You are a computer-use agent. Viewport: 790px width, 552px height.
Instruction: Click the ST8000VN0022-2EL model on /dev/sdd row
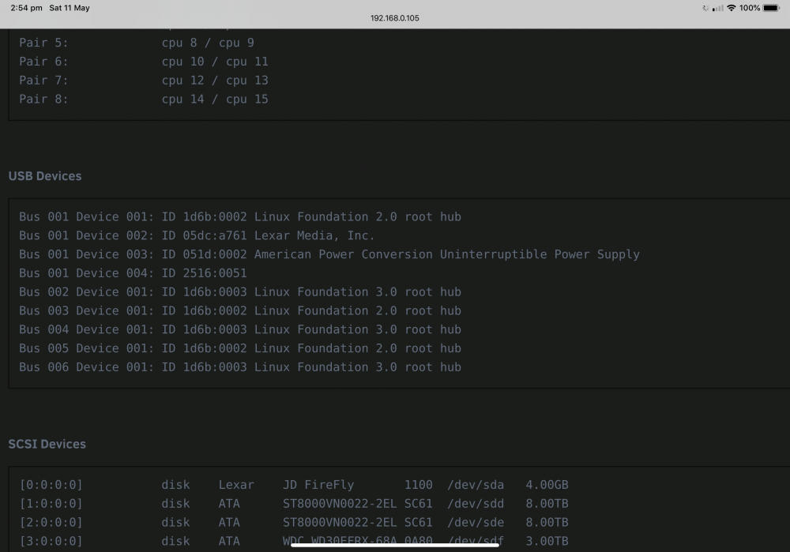(x=340, y=504)
